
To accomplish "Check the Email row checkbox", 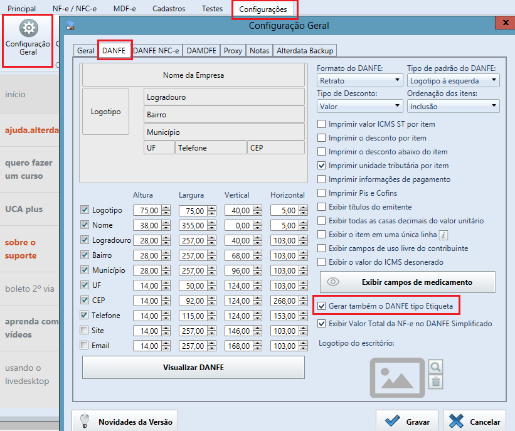I will tap(85, 345).
